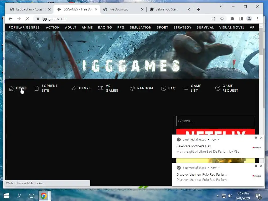
Task: Open Windows taskbar search
Action: (x=19, y=196)
